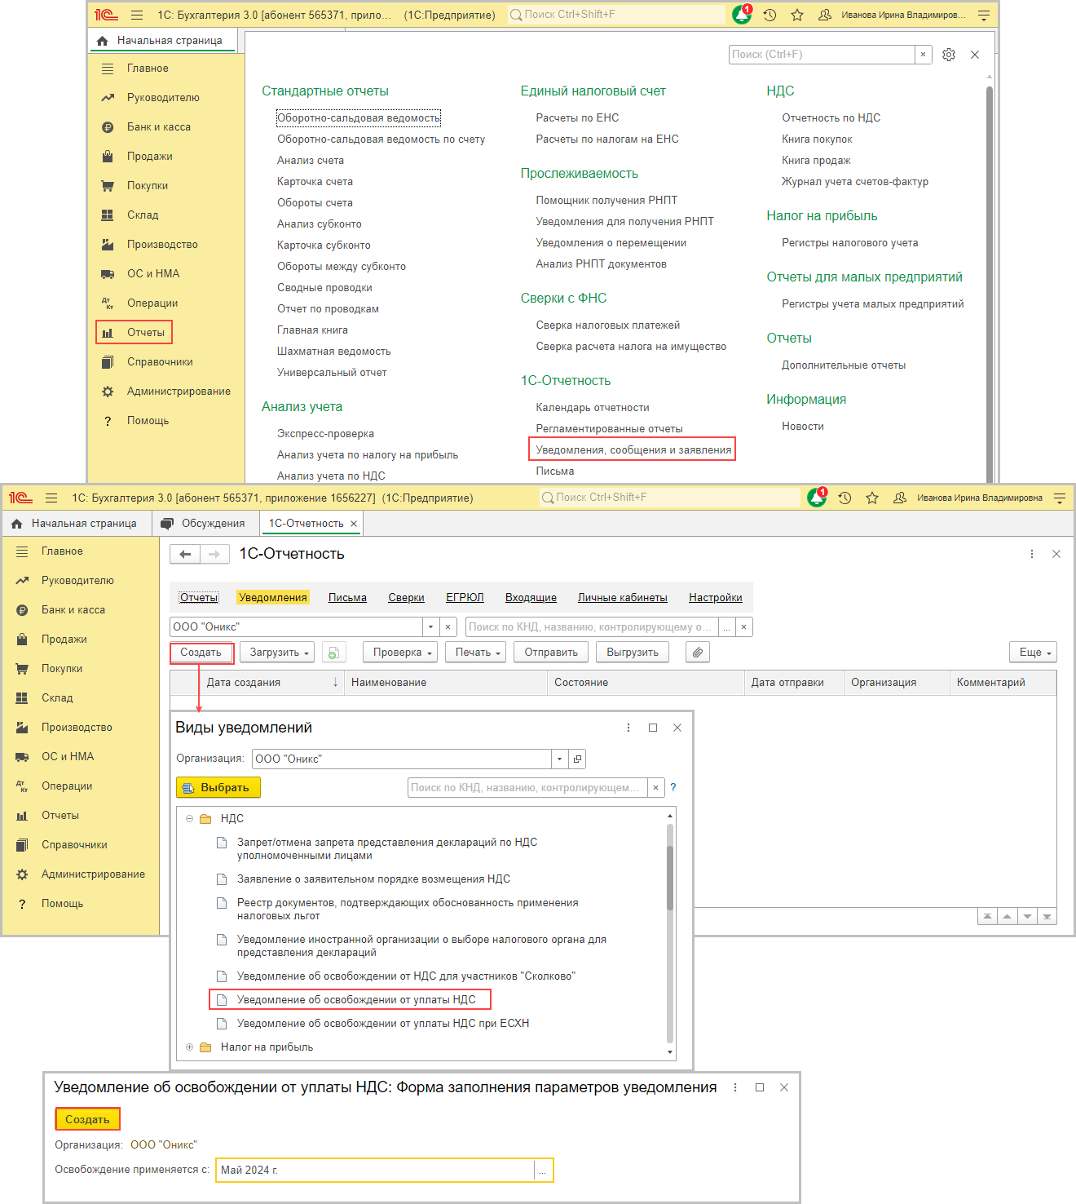This screenshot has height=1204, width=1076.
Task: Click Выбрать button in Виды уведомлений
Action: pyautogui.click(x=218, y=788)
